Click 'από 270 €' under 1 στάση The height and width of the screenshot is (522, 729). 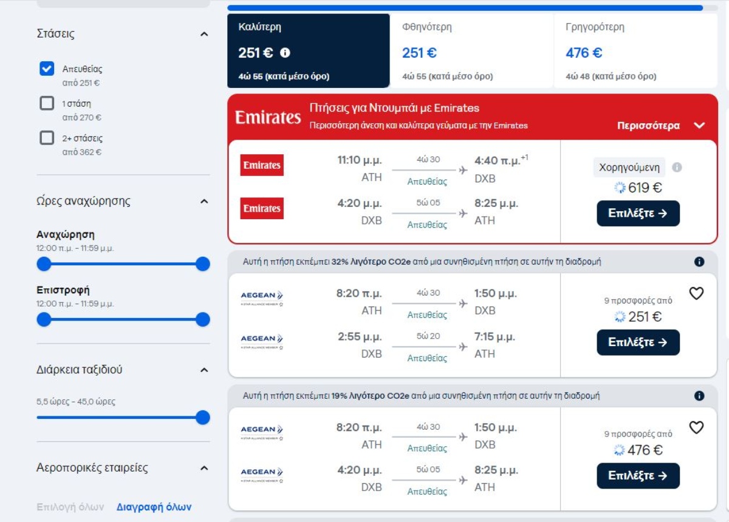point(82,118)
